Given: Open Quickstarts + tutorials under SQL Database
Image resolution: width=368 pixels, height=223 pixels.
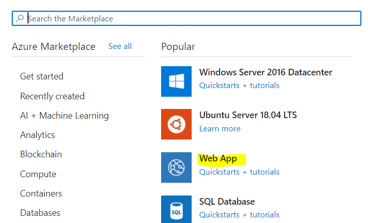Looking at the screenshot, I should (239, 215).
